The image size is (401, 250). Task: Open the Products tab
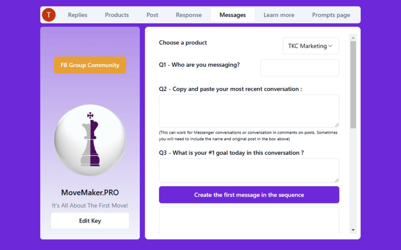(117, 15)
